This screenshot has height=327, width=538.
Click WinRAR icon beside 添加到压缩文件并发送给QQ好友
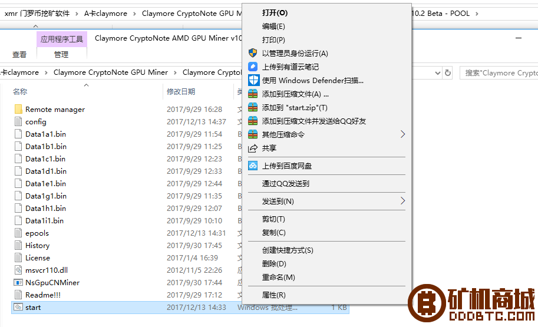pos(253,121)
